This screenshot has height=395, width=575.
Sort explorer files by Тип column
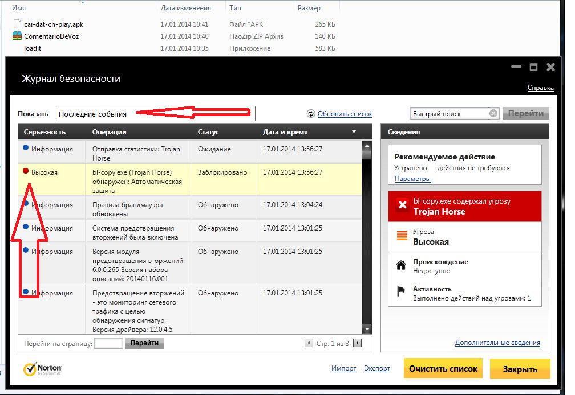click(x=235, y=7)
